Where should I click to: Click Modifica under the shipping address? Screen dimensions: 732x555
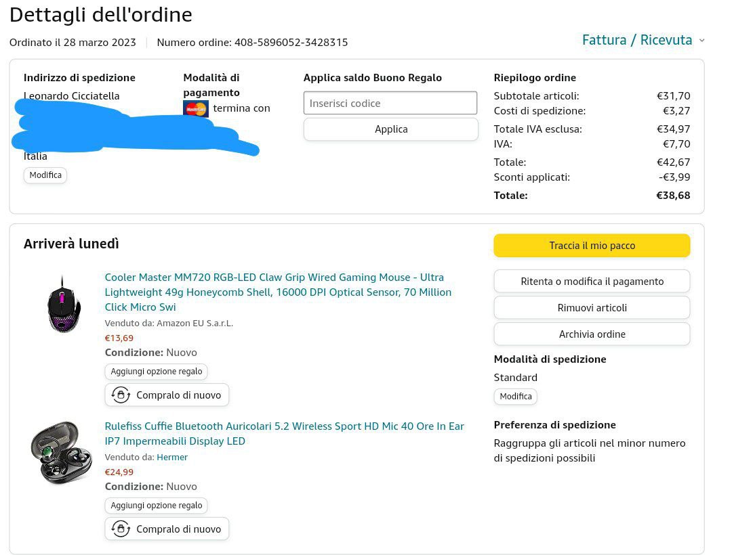(x=45, y=175)
